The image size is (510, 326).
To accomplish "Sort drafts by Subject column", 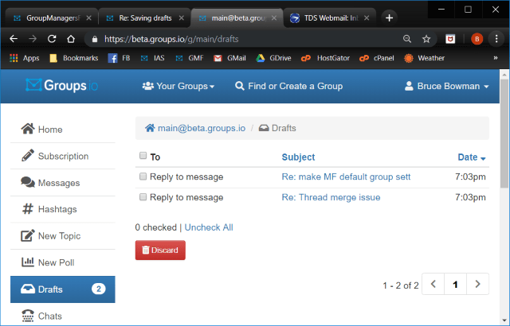I will click(298, 157).
